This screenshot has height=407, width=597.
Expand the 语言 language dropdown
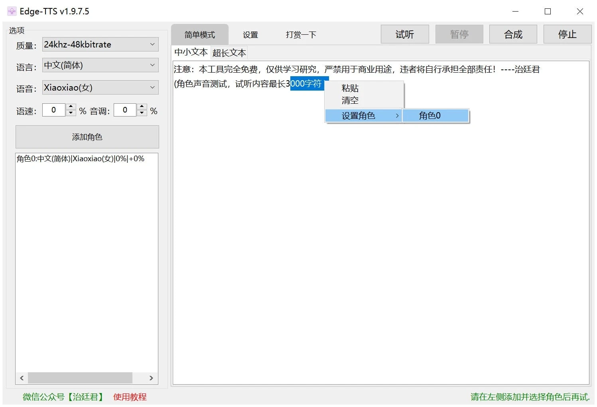click(x=100, y=65)
